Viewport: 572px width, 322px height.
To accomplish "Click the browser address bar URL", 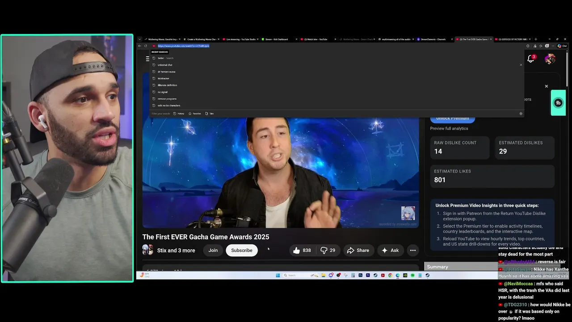I will click(x=183, y=46).
